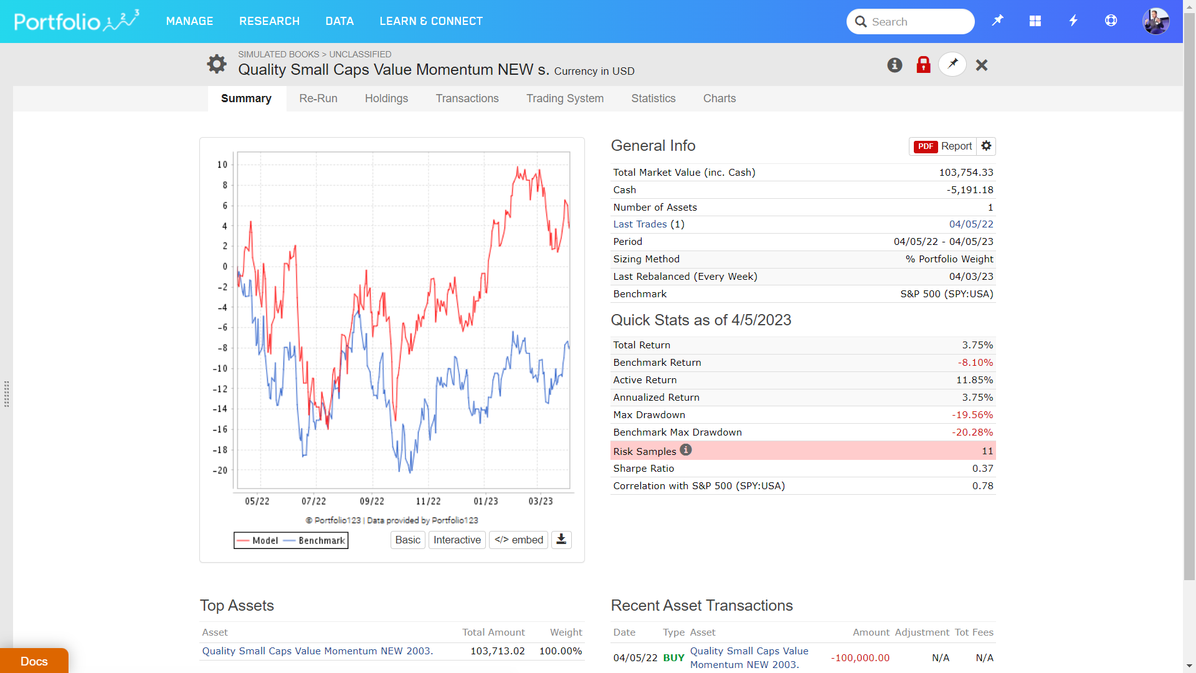The width and height of the screenshot is (1196, 673).
Task: Open report settings gear next to PDF Report
Action: pyautogui.click(x=986, y=146)
